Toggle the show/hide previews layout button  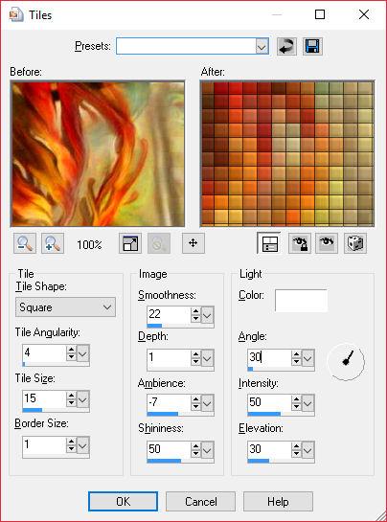pos(269,243)
